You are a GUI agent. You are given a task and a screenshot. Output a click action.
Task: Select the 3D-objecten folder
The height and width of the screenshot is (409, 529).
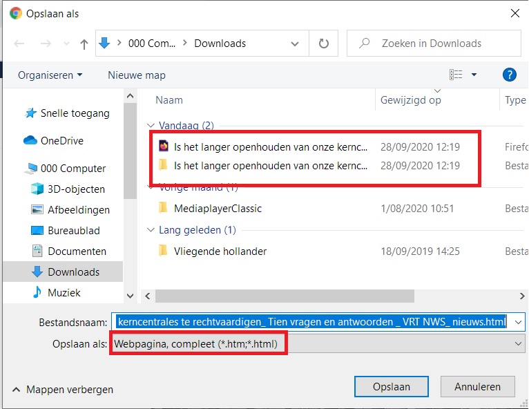point(76,189)
